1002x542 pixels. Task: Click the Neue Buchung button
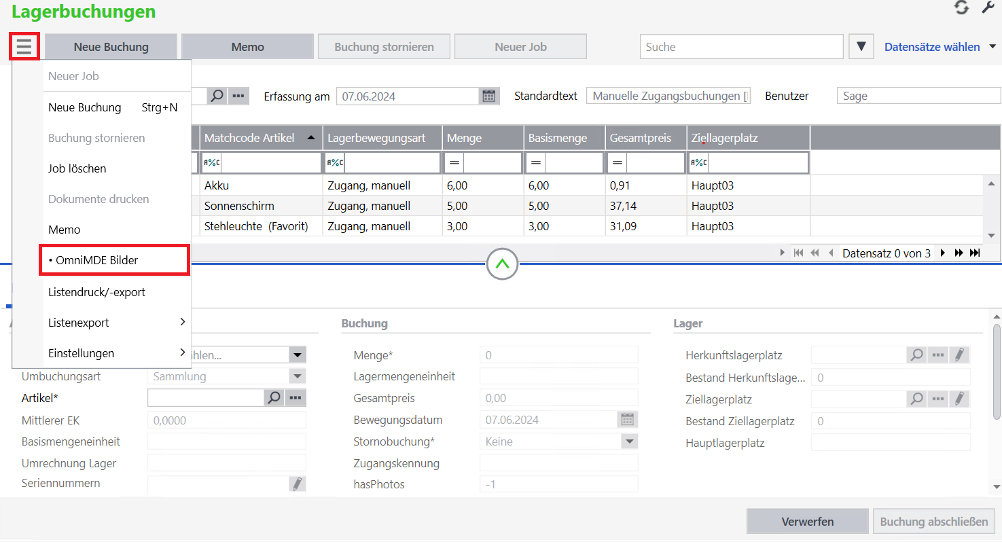point(111,47)
